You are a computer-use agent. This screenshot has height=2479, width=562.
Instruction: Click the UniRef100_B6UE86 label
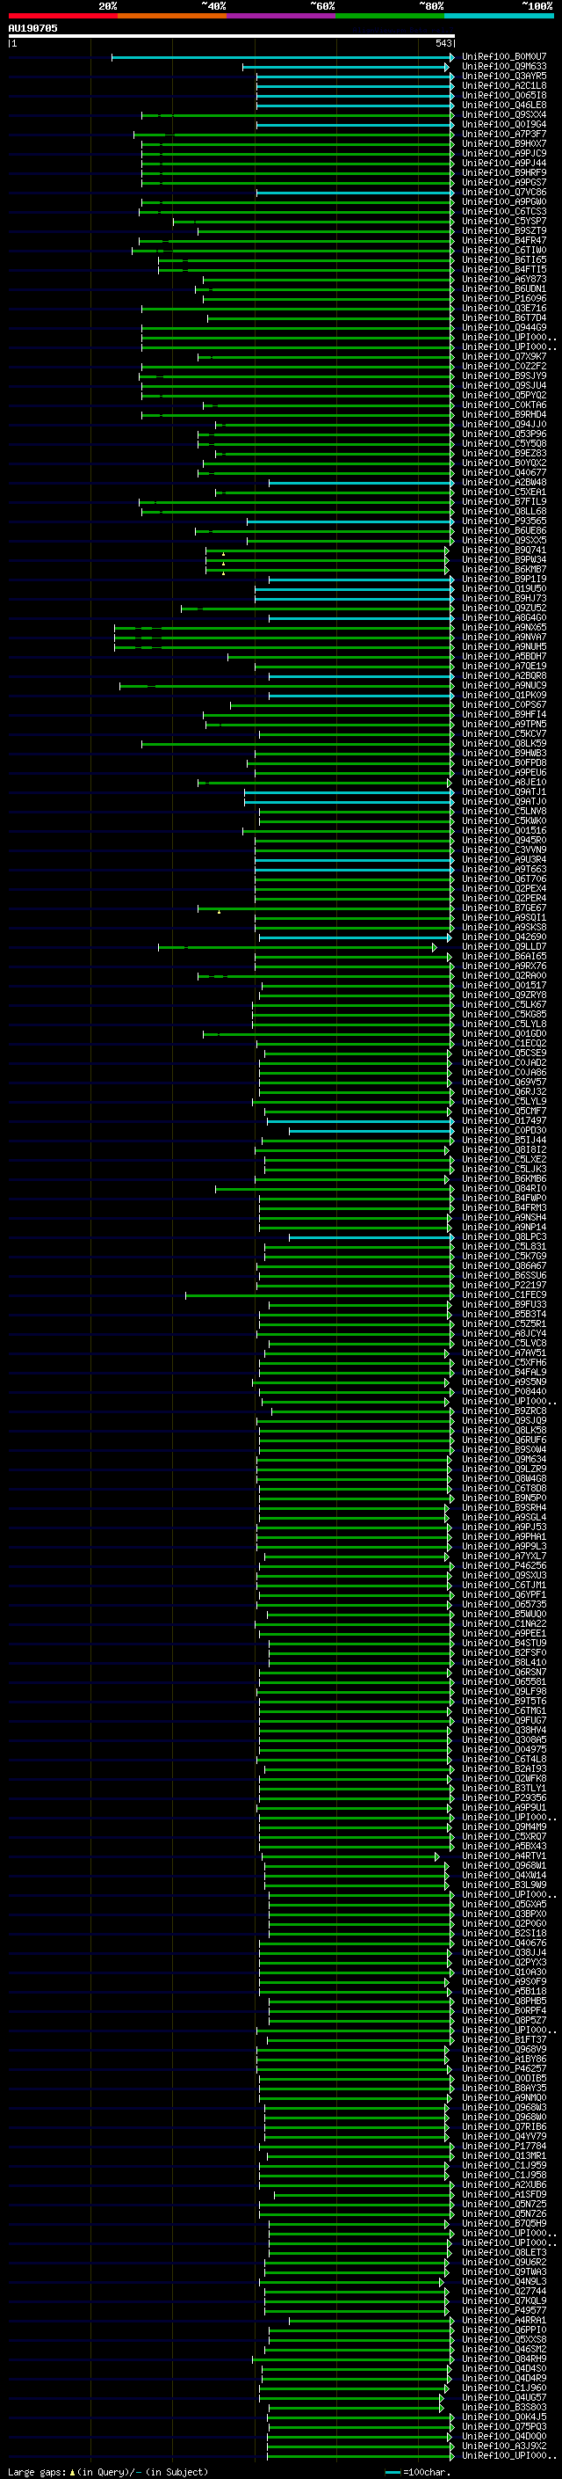[504, 531]
